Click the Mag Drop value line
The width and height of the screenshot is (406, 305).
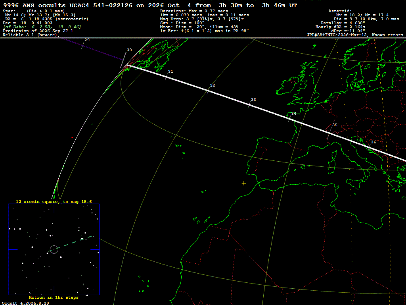202,19
